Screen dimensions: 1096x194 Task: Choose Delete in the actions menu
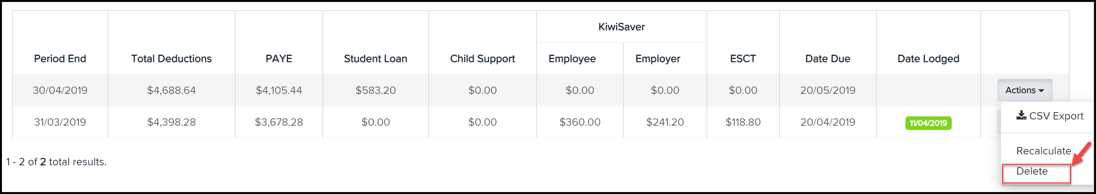click(x=1032, y=171)
